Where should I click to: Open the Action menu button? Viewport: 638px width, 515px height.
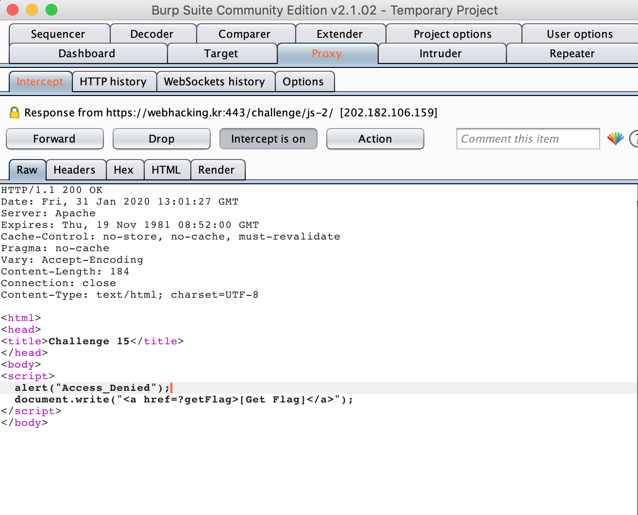[x=375, y=139]
